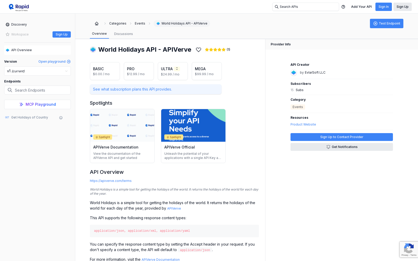
Task: Select API Overview in the sidebar
Action: coord(37,50)
